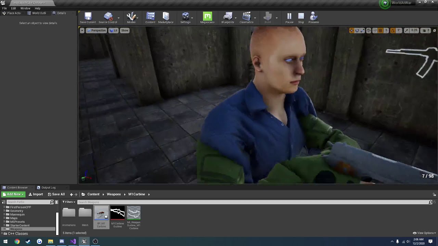Click the Build toolbar button
The image size is (438, 246).
pyautogui.click(x=268, y=18)
